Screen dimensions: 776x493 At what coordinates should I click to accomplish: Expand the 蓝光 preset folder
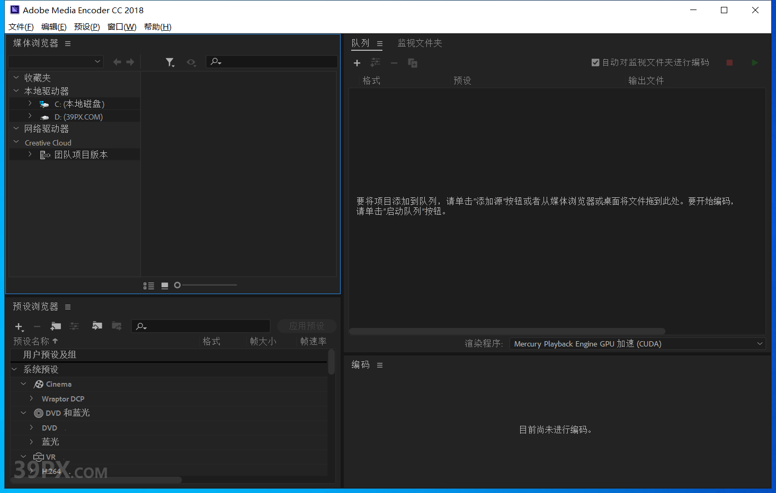pos(31,441)
